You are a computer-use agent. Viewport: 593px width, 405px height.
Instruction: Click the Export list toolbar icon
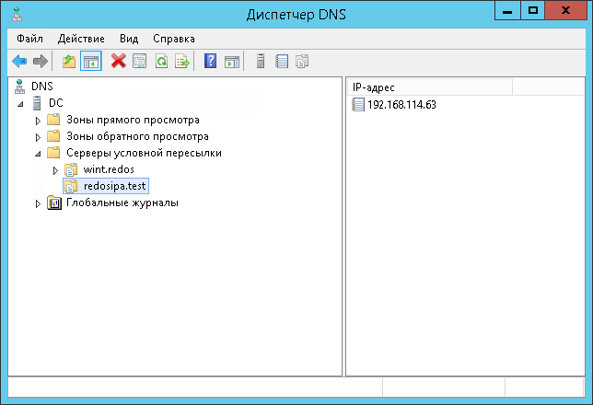coord(182,62)
